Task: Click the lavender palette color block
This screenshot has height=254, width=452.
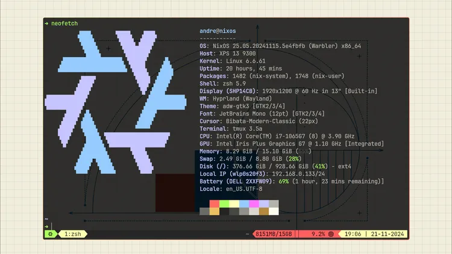Action: click(264, 204)
